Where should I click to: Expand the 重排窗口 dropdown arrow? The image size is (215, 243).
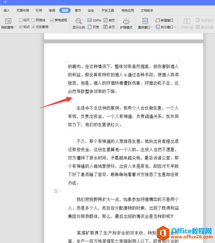click(x=152, y=27)
